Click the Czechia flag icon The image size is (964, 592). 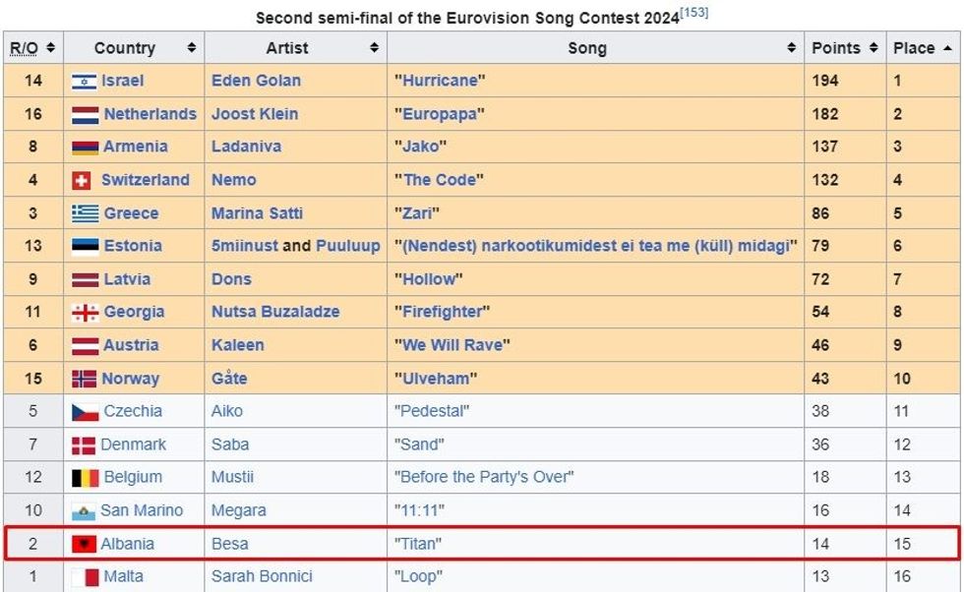click(x=85, y=412)
